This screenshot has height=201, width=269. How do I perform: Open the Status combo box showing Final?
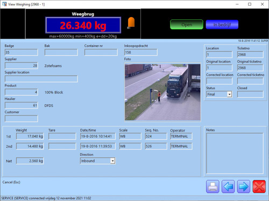(219, 94)
